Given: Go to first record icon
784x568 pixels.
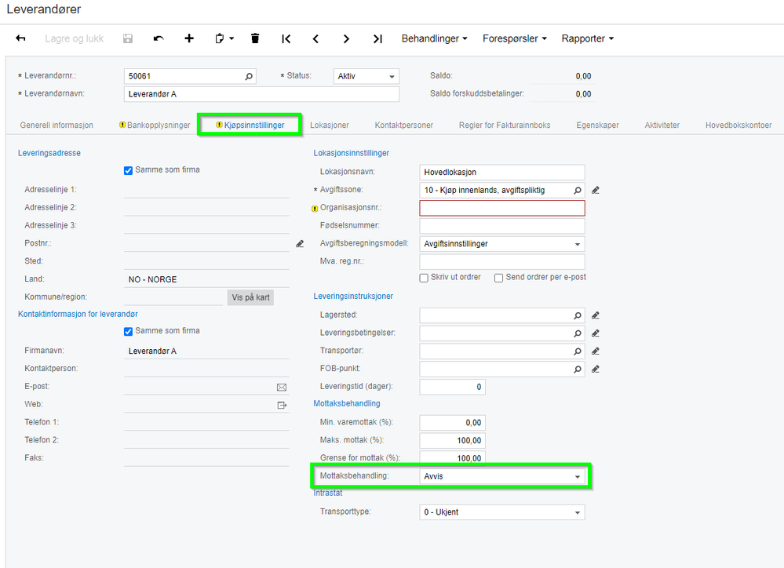Looking at the screenshot, I should [286, 38].
